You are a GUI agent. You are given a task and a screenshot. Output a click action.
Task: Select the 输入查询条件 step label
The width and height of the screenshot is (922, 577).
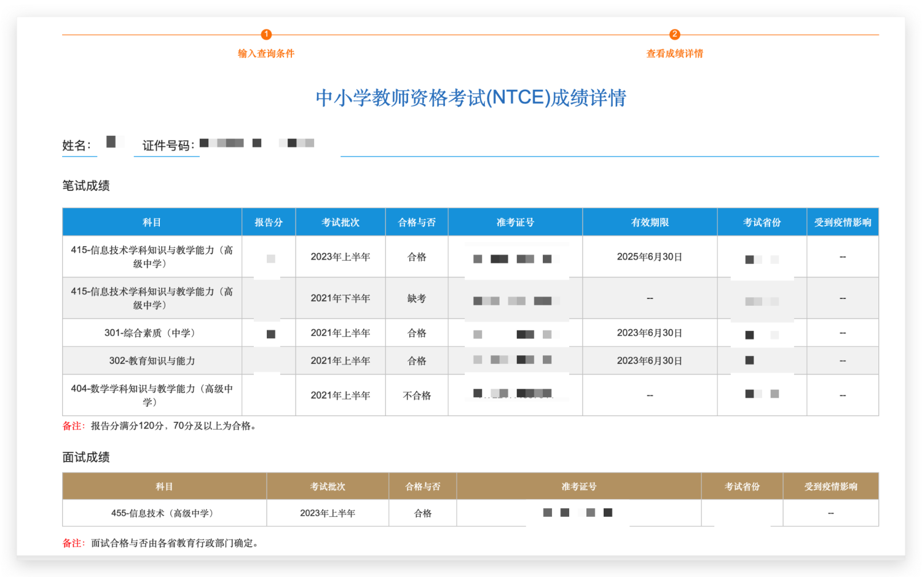[266, 53]
